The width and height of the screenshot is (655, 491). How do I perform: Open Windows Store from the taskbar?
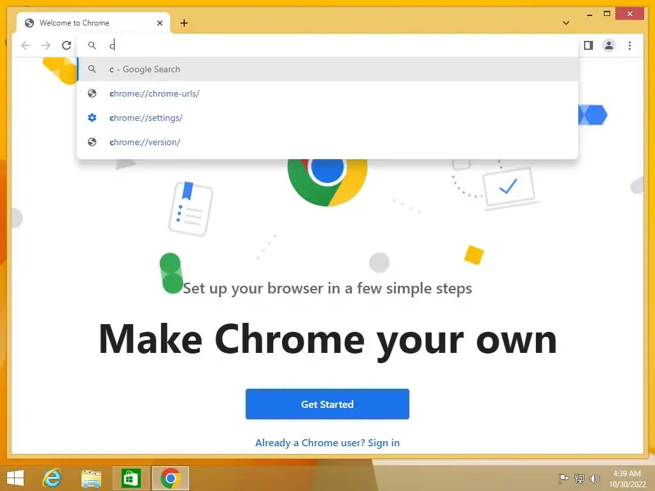click(130, 478)
